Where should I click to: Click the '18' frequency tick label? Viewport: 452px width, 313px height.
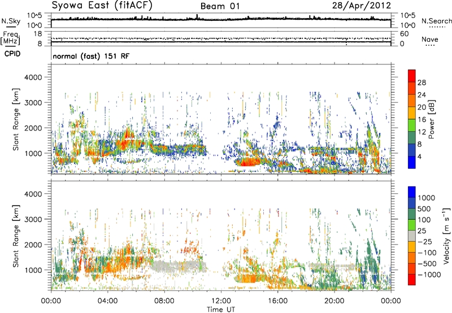tap(38, 34)
